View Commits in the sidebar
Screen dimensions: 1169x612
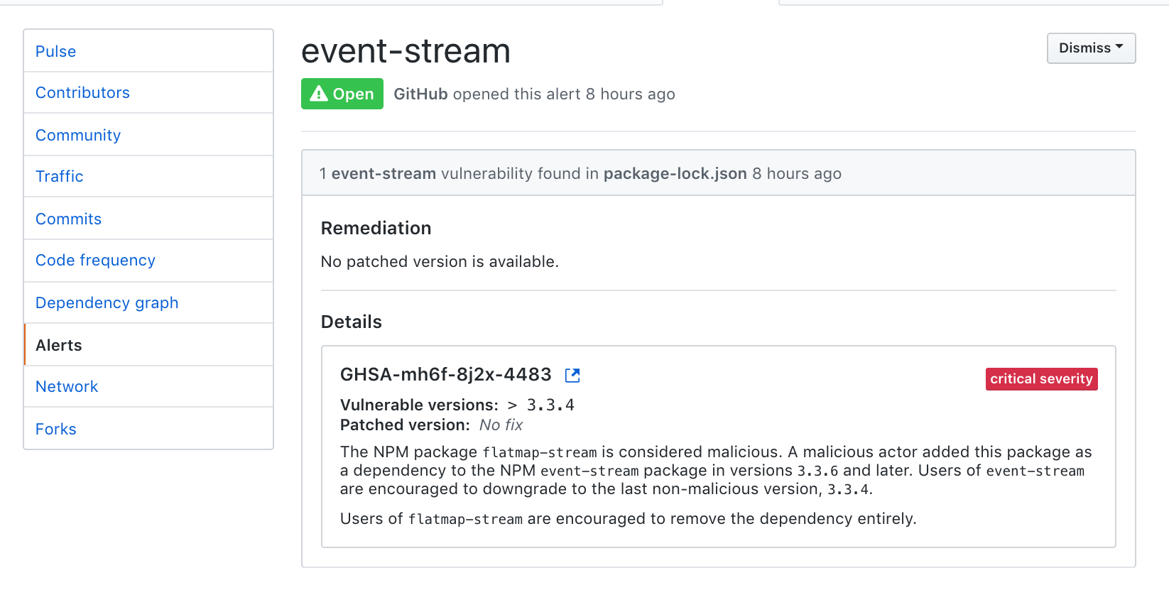(148, 219)
